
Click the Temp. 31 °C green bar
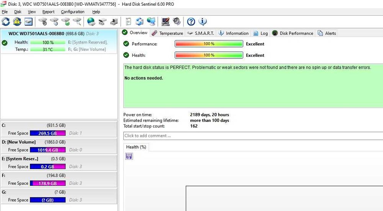[48, 49]
